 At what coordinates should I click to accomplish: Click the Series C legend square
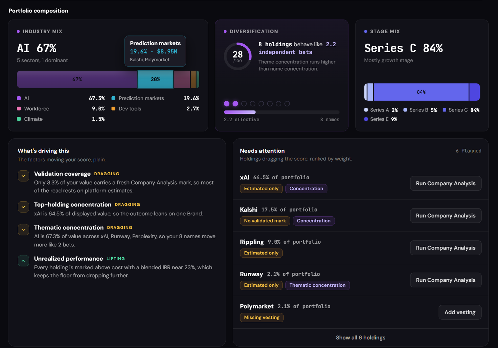point(444,110)
